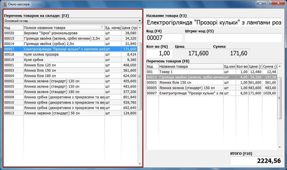287x170 pixels.
Task: Select receipt row with code 00015
Action: tap(212, 77)
